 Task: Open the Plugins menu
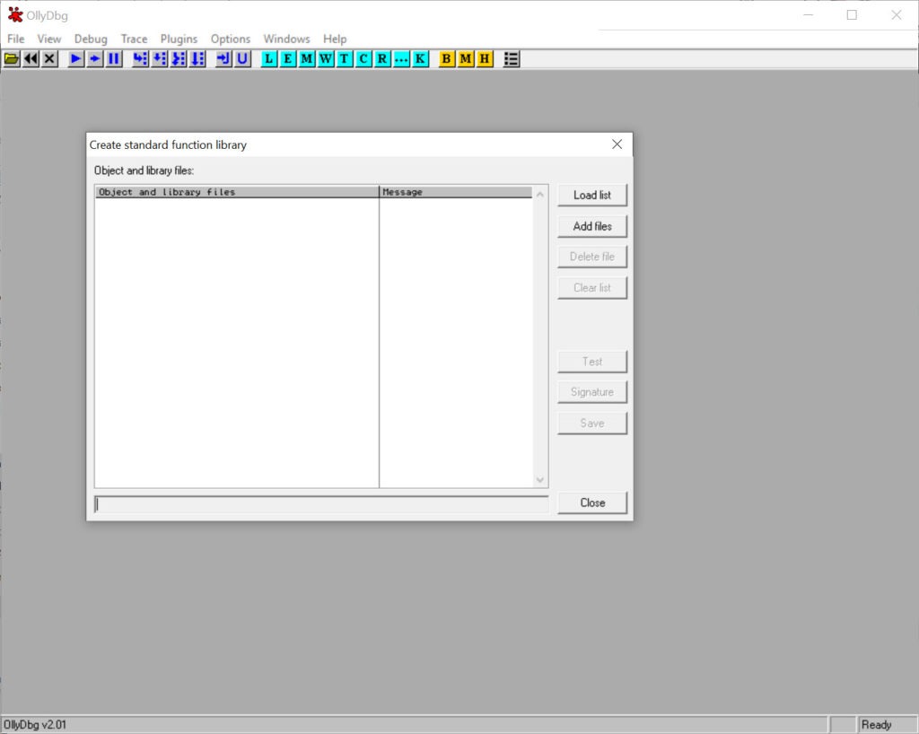pyautogui.click(x=179, y=39)
